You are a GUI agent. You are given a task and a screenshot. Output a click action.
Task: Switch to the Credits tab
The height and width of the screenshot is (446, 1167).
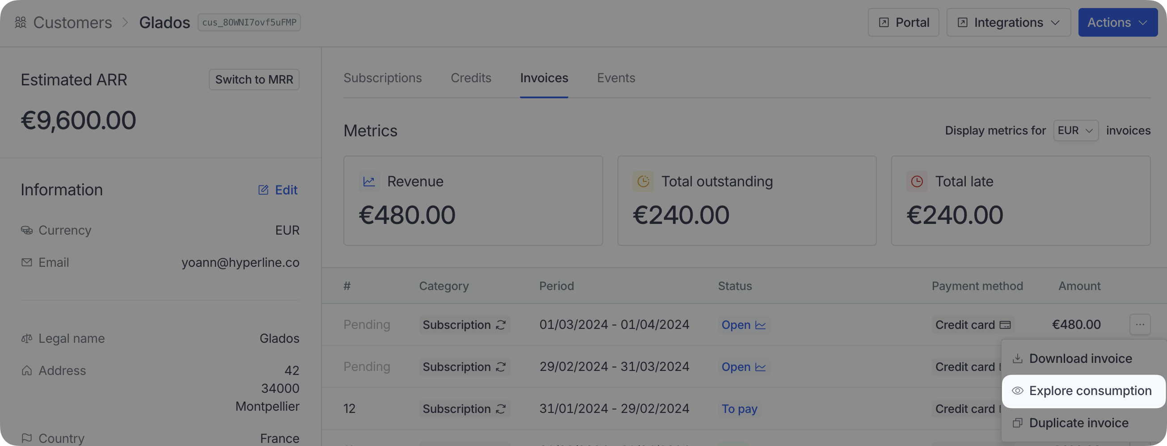(471, 78)
